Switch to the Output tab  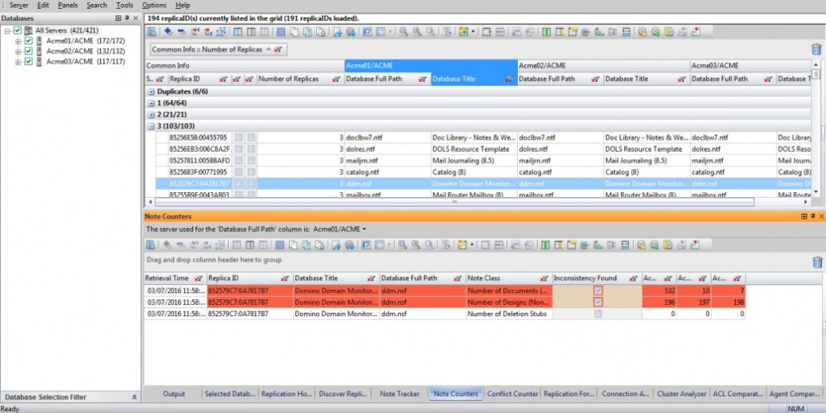tap(174, 394)
